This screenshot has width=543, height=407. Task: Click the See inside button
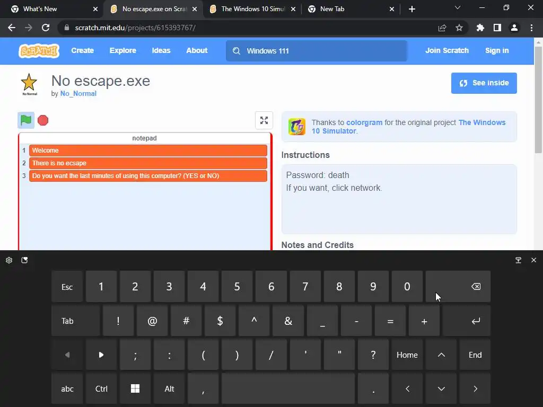(484, 83)
